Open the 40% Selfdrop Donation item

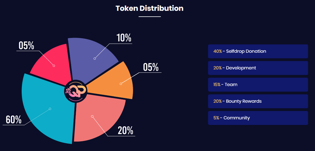[x=258, y=51]
